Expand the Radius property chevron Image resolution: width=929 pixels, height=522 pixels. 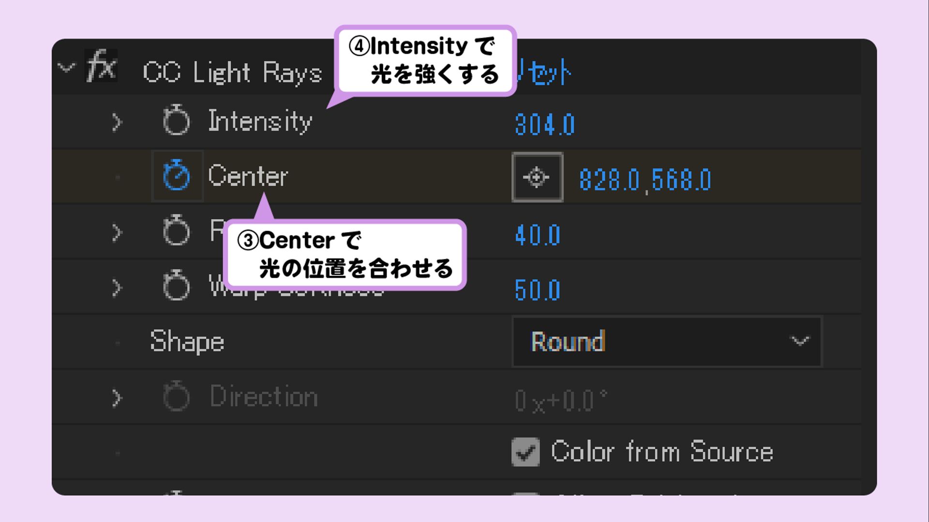(x=117, y=233)
